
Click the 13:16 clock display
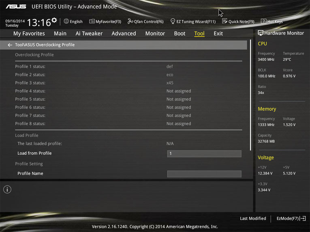39,22
